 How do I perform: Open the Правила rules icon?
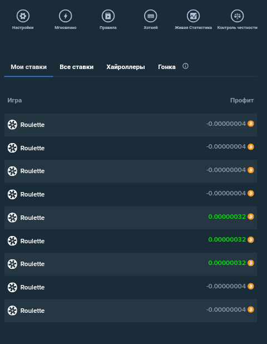coord(108,16)
